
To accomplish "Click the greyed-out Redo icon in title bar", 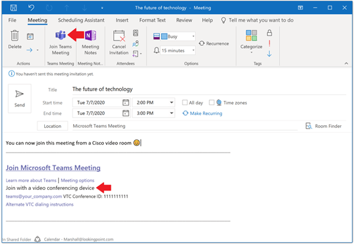I will [49, 8].
